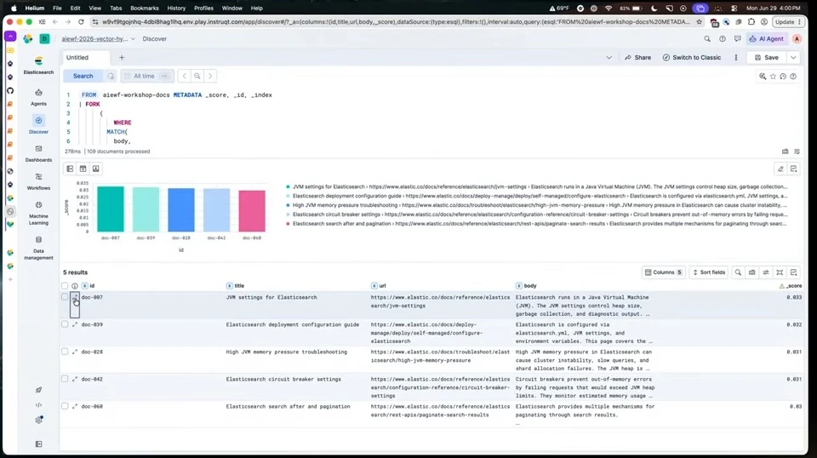Expand the doc-039 row details
817x458 pixels.
pos(75,324)
